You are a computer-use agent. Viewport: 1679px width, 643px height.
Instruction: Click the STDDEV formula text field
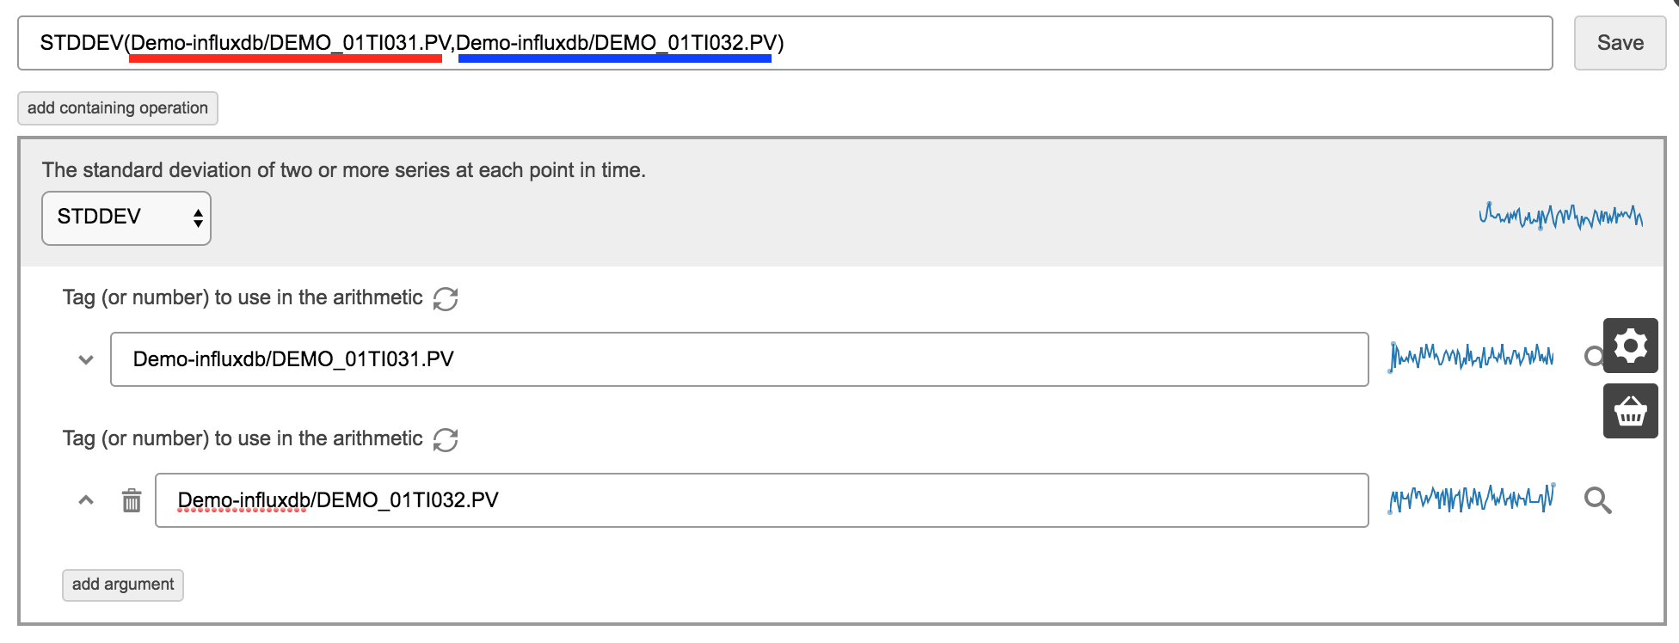(785, 43)
